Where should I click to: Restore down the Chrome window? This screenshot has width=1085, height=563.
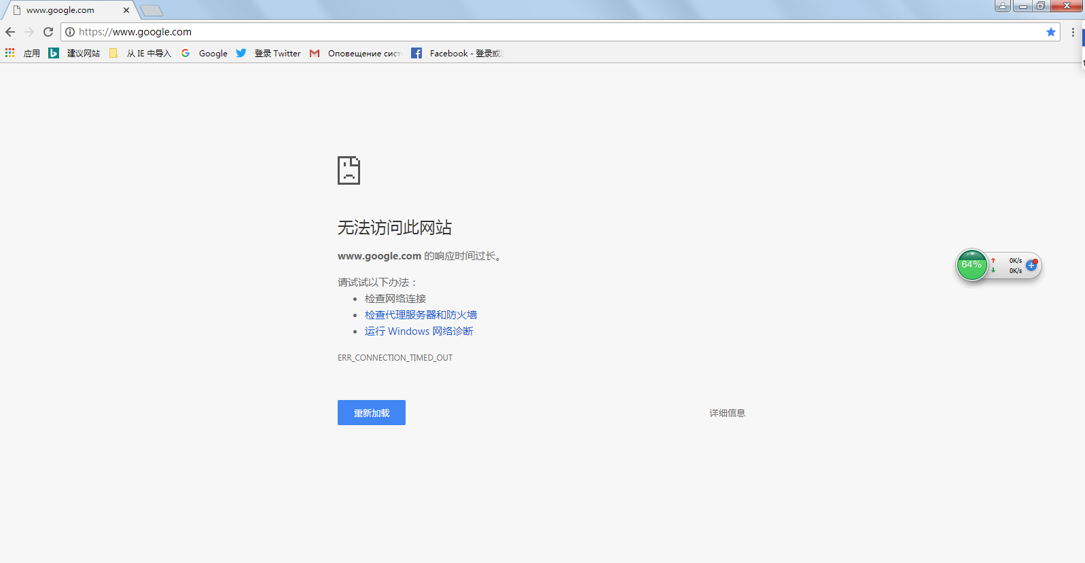(1040, 6)
